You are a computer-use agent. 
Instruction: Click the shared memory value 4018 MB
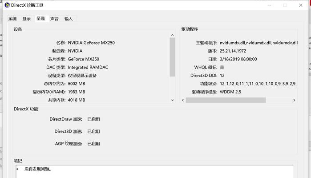pyautogui.click(x=77, y=100)
